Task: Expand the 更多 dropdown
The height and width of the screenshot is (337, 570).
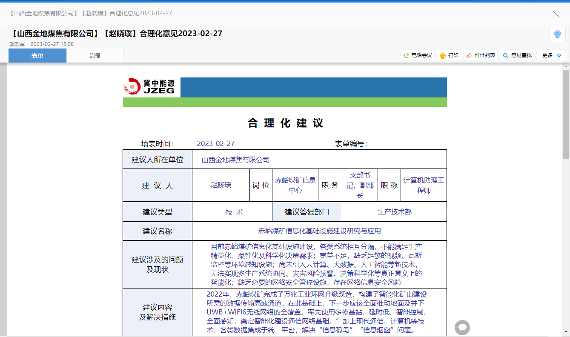Action: (552, 55)
